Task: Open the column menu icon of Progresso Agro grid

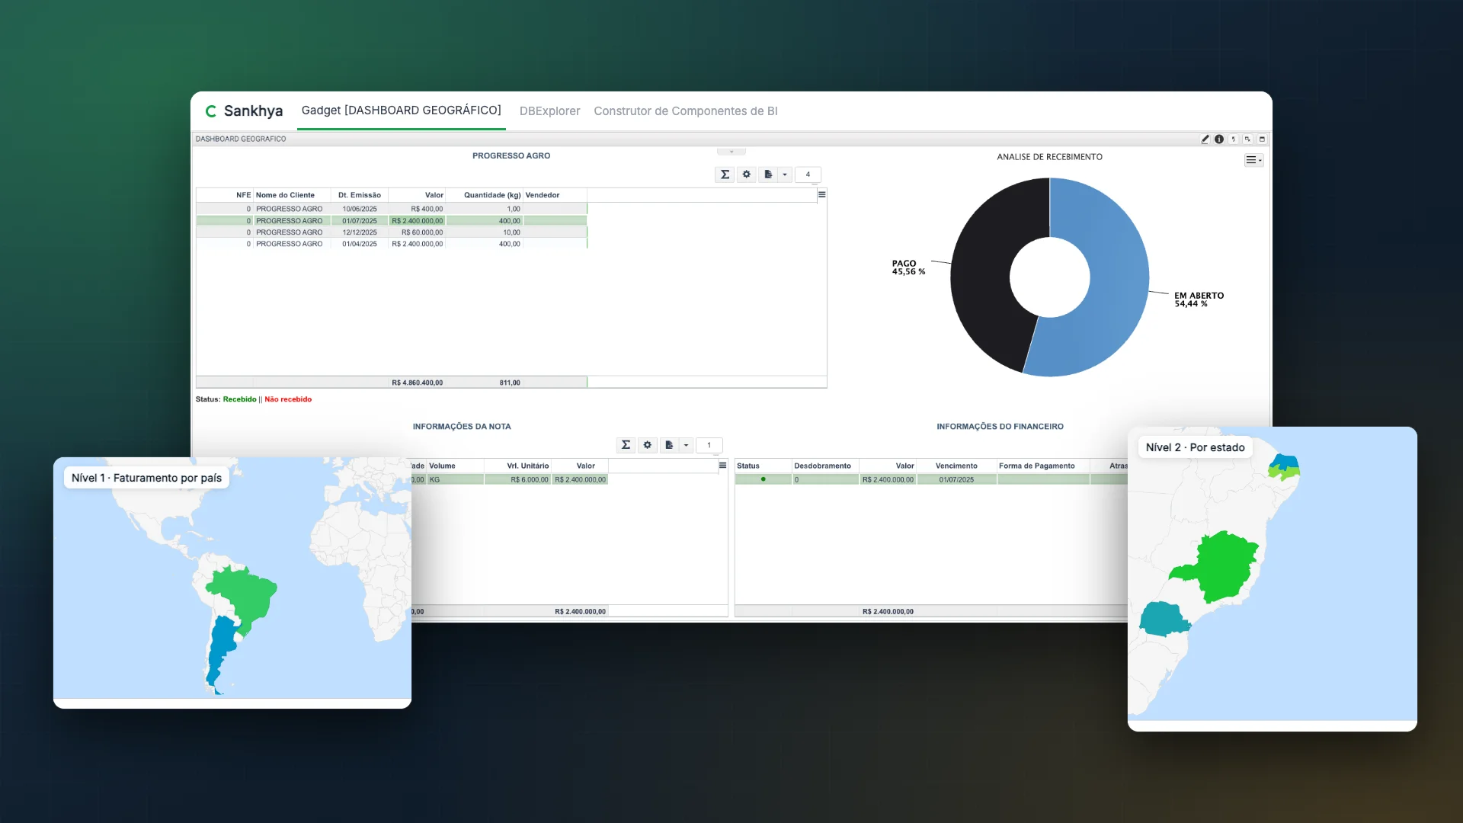Action: (x=821, y=195)
